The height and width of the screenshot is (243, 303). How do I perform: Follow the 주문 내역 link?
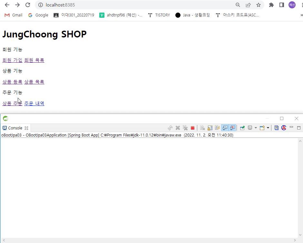[x=34, y=104]
